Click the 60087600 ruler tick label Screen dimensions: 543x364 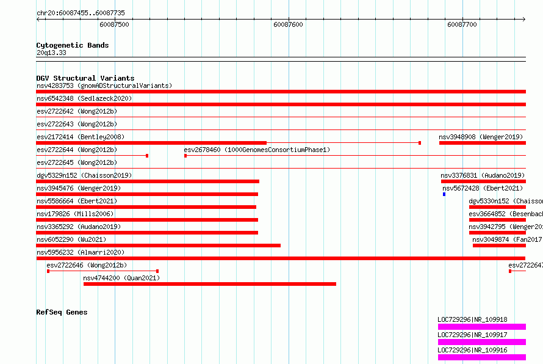coord(288,24)
